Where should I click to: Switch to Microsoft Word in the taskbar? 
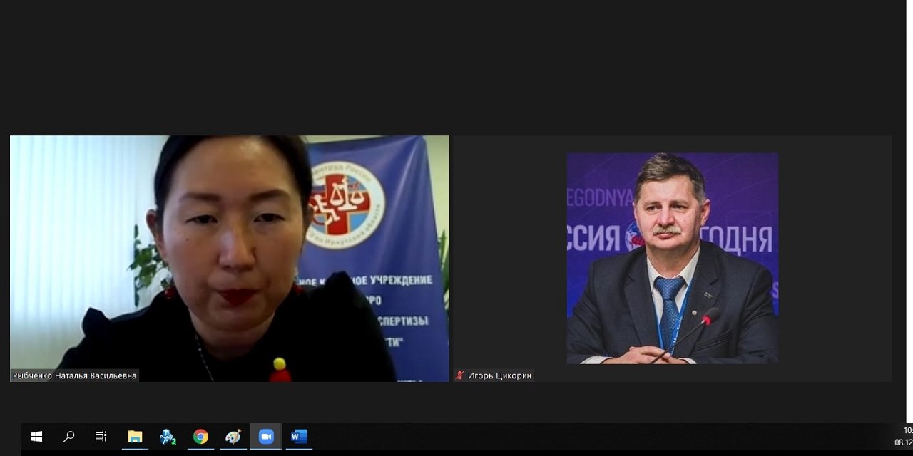(x=299, y=437)
